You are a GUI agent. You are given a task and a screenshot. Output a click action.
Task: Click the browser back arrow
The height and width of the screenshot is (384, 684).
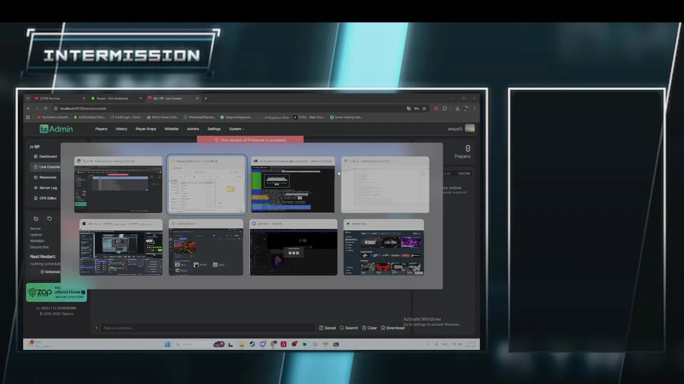pos(28,108)
